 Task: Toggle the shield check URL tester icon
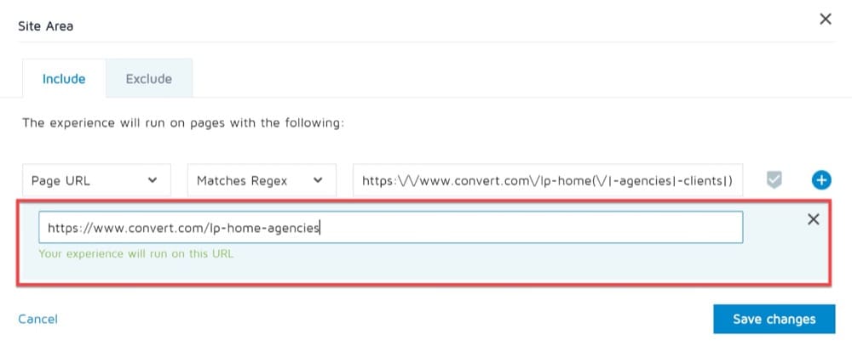click(x=774, y=180)
